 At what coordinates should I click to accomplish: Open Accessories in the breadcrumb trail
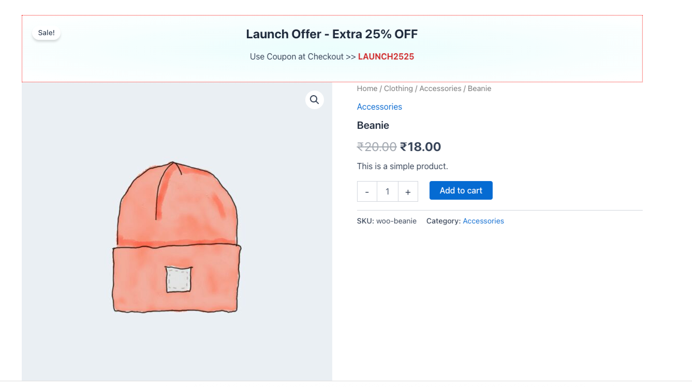tap(440, 88)
